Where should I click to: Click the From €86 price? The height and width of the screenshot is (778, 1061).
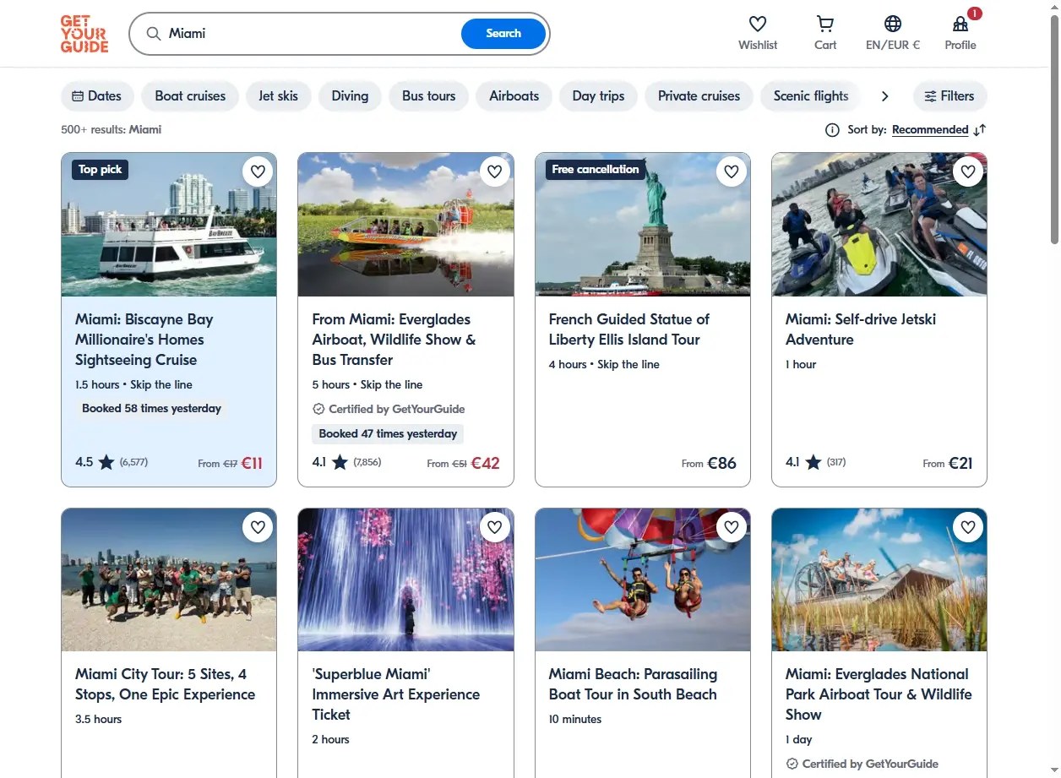click(x=709, y=463)
